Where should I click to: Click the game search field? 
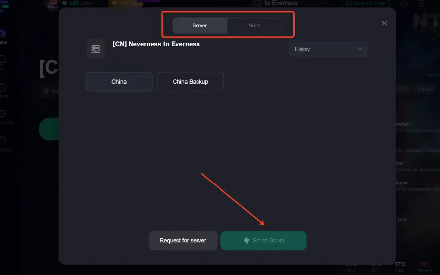(288, 3)
